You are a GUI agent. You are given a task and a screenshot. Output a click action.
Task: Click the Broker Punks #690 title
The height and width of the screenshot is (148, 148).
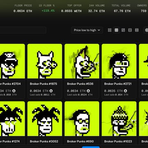pos(80,141)
